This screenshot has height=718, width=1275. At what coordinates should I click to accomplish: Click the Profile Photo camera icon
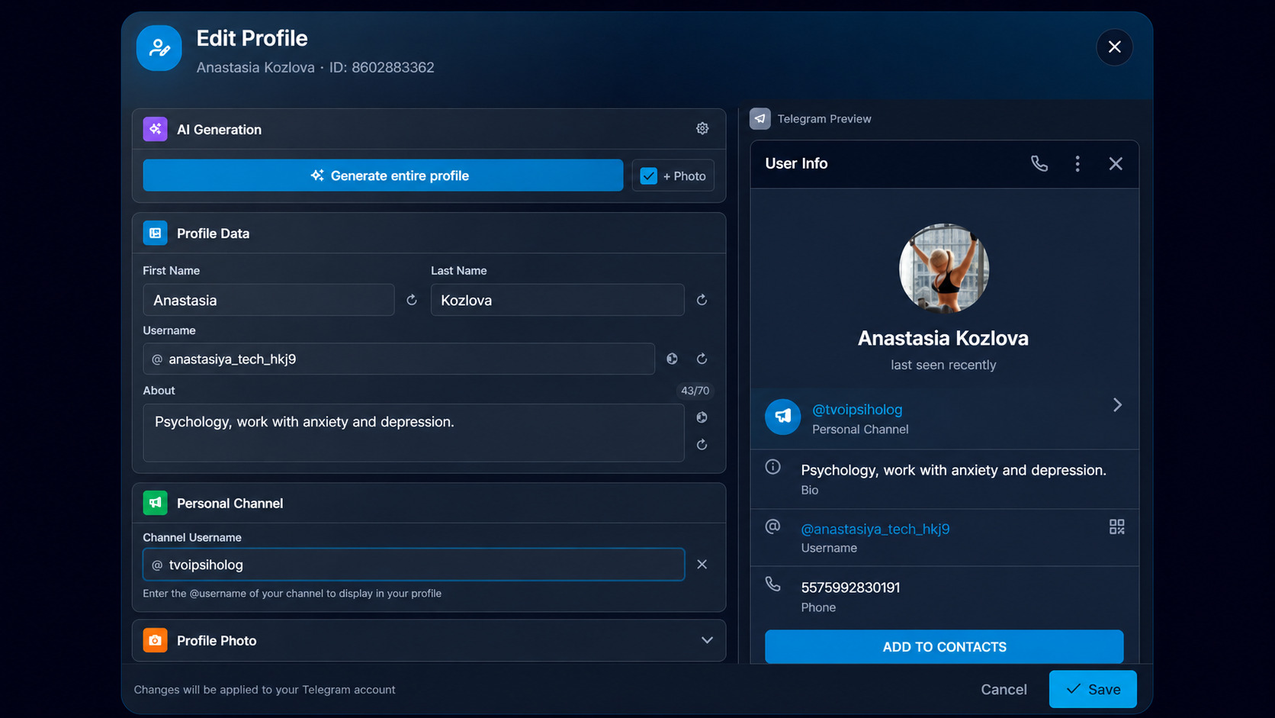pos(155,640)
